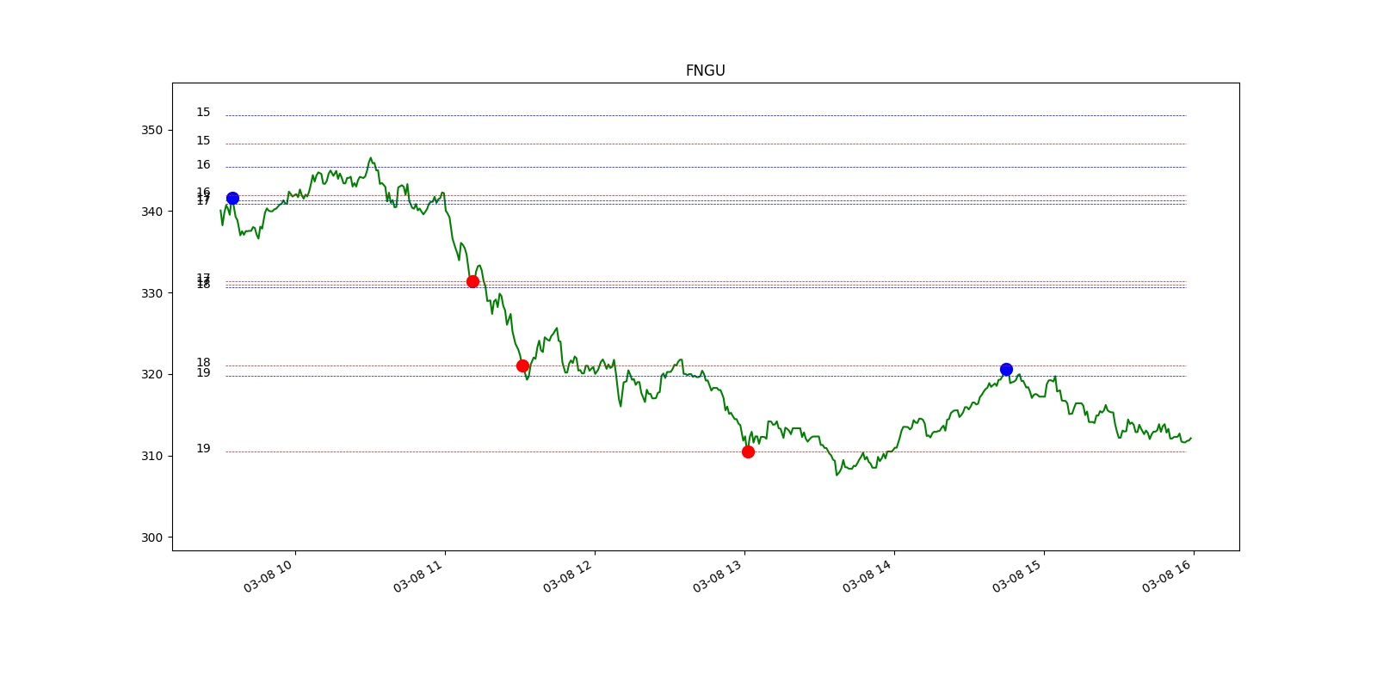Click the y-axis label 340
Screen dimensions: 1377x688
(151, 212)
